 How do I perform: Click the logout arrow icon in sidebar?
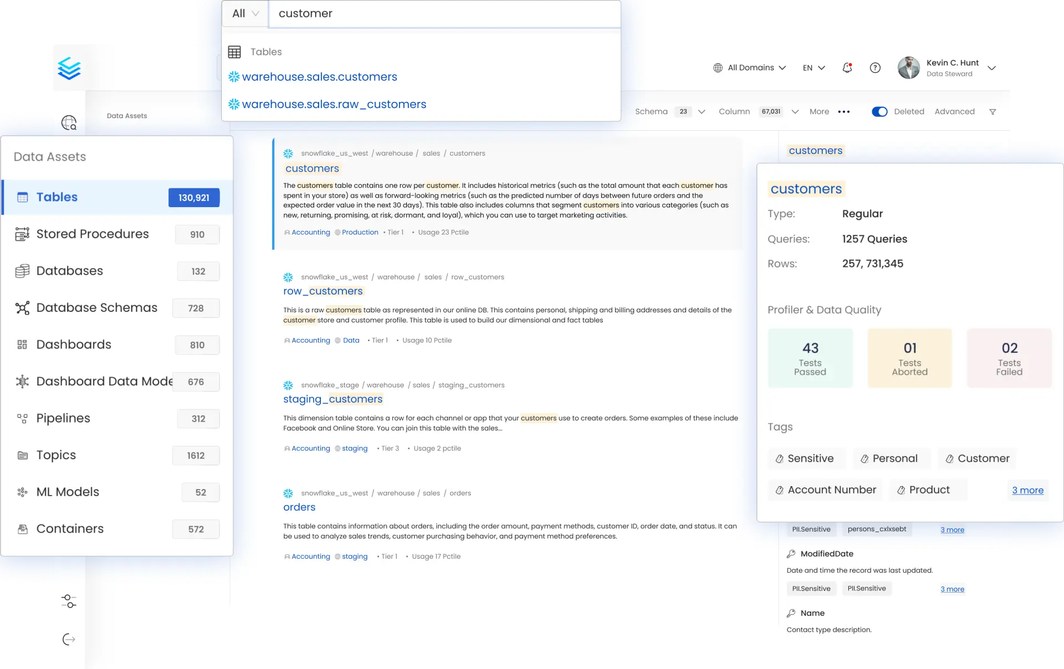[x=69, y=639]
